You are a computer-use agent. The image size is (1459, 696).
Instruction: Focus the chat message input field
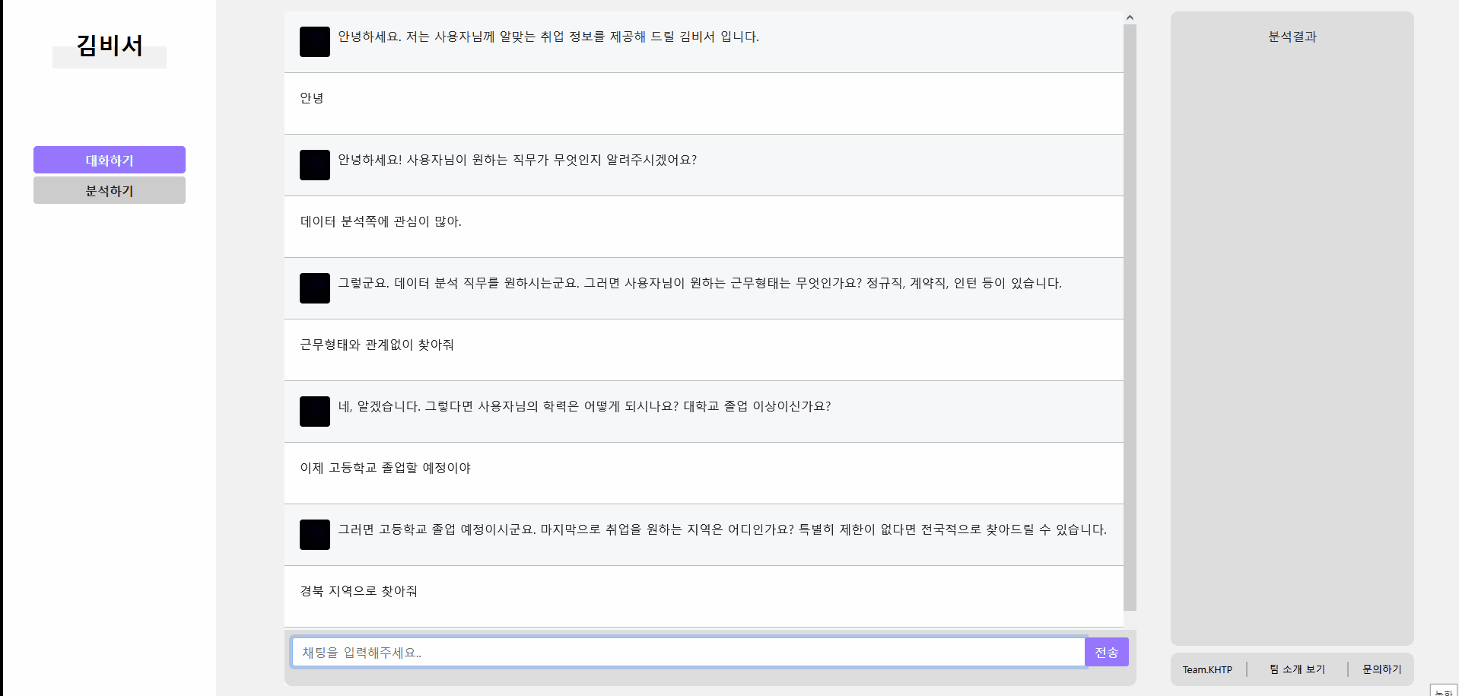(x=688, y=653)
